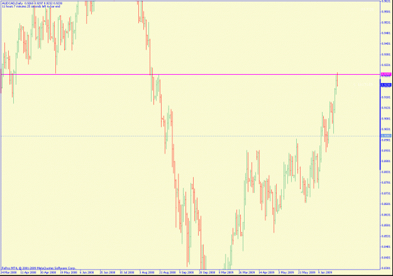Click the '6 Jun 2008' date label

(87, 272)
